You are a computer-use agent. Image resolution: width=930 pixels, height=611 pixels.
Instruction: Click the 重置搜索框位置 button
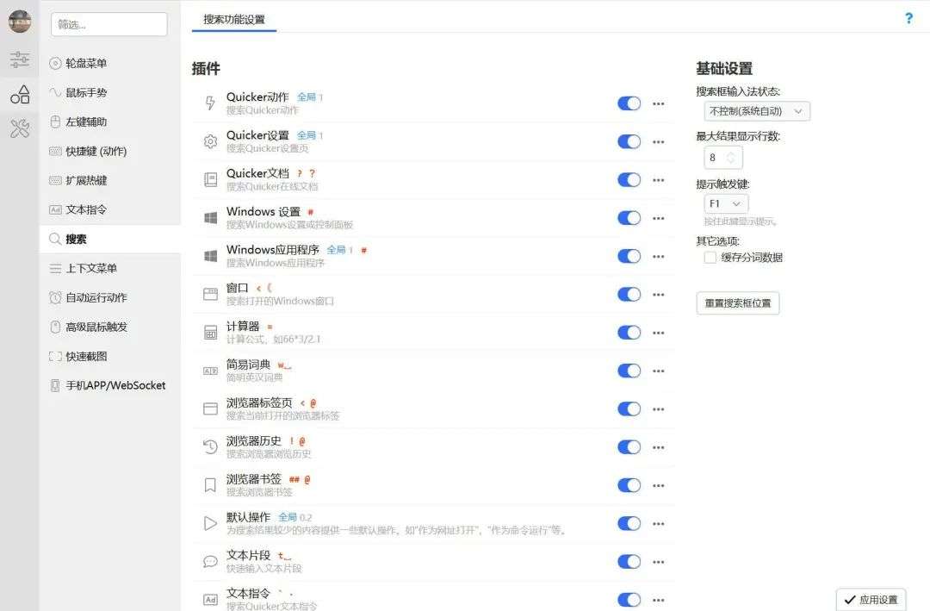point(737,302)
